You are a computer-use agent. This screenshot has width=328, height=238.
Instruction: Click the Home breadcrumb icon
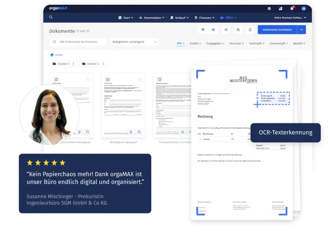click(52, 55)
